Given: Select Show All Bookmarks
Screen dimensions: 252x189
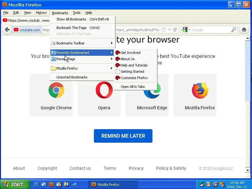Looking at the screenshot, I should [82, 19].
